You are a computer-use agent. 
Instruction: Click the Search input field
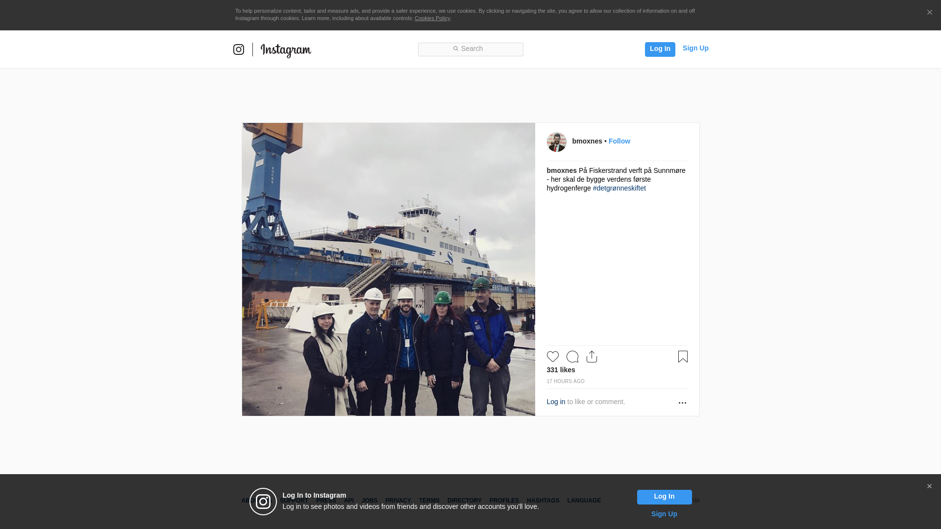pyautogui.click(x=470, y=49)
